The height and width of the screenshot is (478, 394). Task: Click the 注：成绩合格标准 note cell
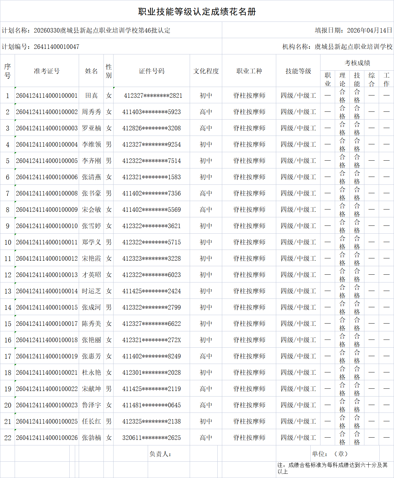(332, 468)
